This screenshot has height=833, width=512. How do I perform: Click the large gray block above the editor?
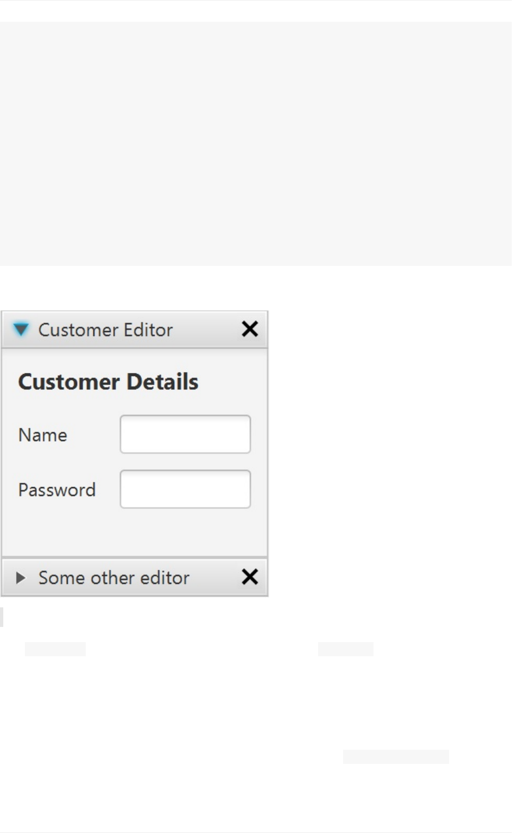(255, 144)
